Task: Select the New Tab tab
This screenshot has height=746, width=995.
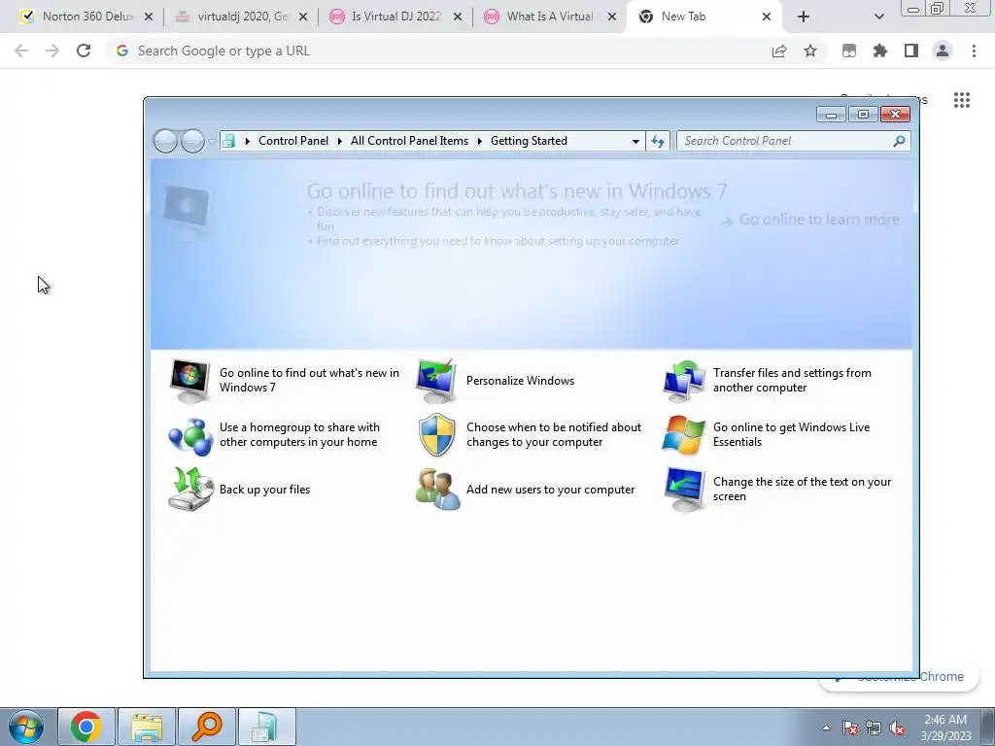Action: (x=704, y=17)
